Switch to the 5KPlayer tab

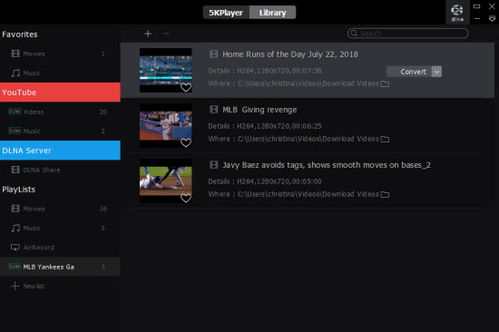226,13
